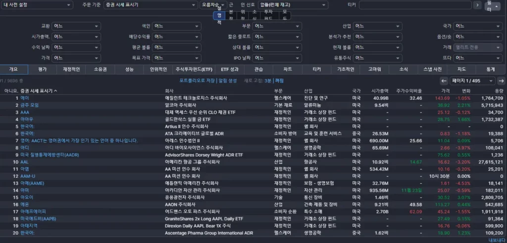Screen dimensions: 507x243
Task: Open the 평균 볼륨 filter dropdown
Action: point(177,47)
